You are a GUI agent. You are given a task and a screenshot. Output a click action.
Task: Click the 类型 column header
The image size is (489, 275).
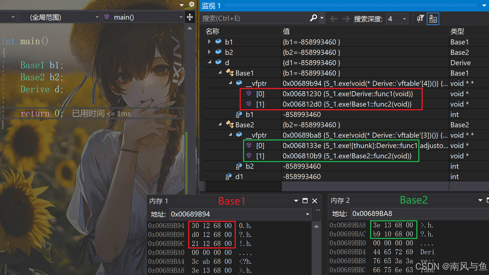[x=457, y=31]
